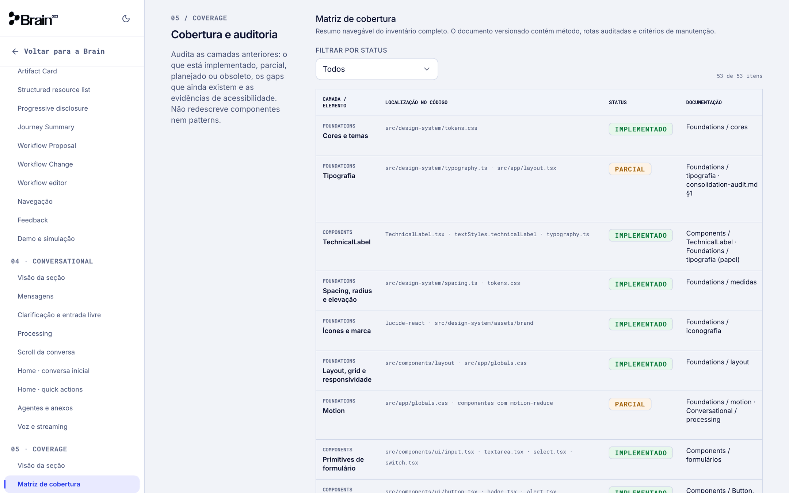Click Foundations / cores documentation text

tap(717, 127)
